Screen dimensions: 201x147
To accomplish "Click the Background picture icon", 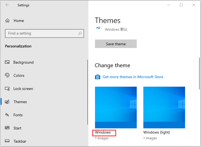I will tap(7, 62).
